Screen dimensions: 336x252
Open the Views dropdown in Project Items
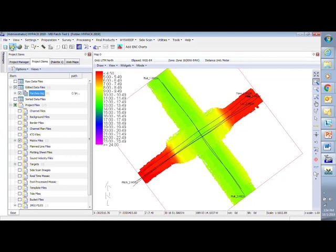(x=36, y=69)
